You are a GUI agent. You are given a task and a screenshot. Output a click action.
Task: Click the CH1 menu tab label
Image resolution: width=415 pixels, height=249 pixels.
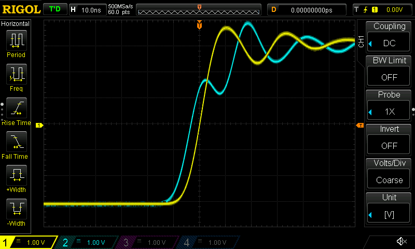361,41
